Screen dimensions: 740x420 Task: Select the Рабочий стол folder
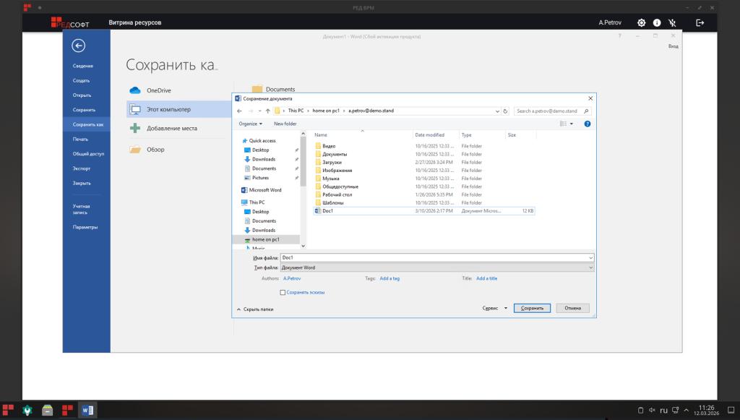pos(337,194)
